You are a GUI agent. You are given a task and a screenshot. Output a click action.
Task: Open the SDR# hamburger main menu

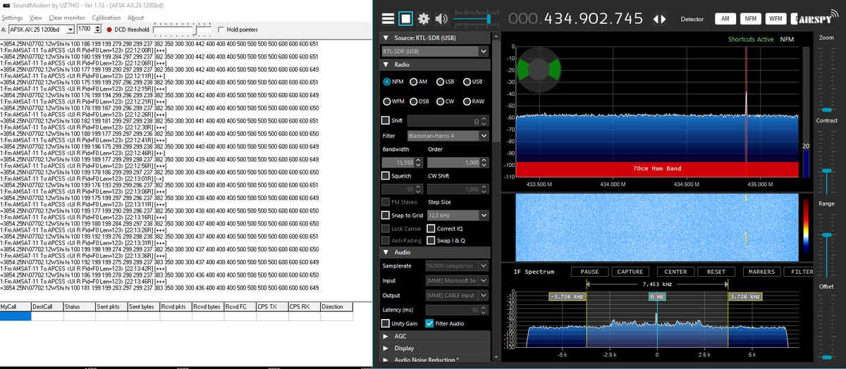tap(388, 19)
